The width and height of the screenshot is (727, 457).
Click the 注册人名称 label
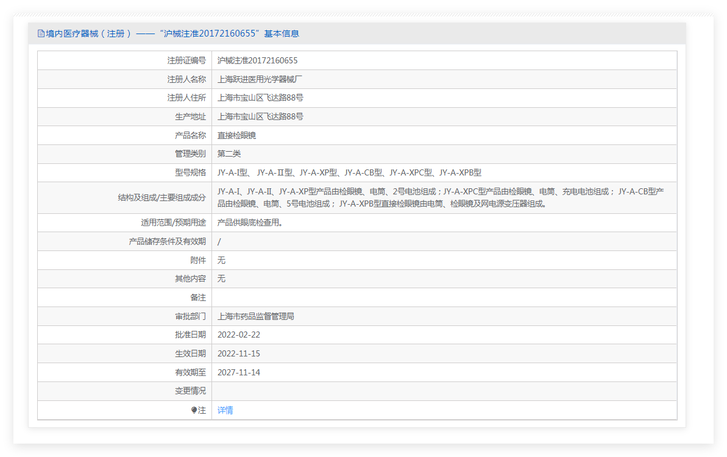pos(186,79)
